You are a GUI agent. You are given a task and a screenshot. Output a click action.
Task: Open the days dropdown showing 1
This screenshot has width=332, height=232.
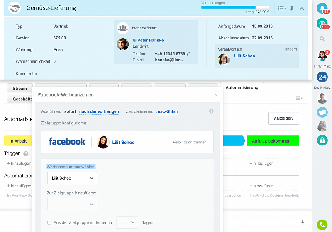coord(127,222)
